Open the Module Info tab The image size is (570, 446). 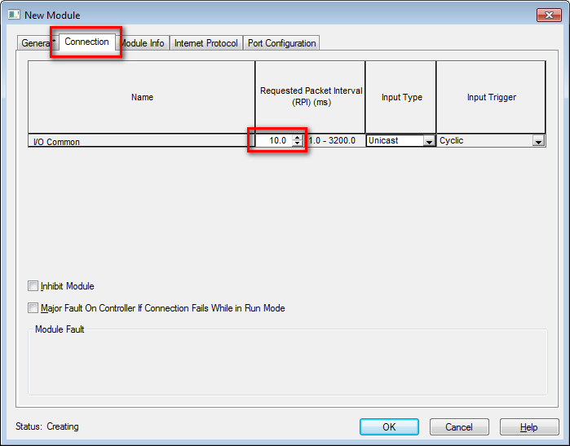pyautogui.click(x=144, y=43)
